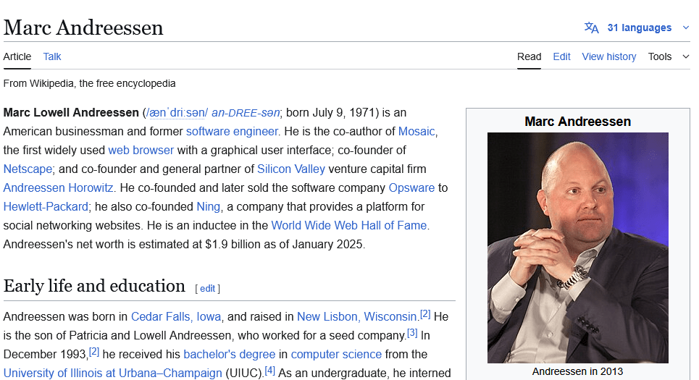The image size is (699, 380).
Task: Switch to the Article tab
Action: pyautogui.click(x=17, y=56)
